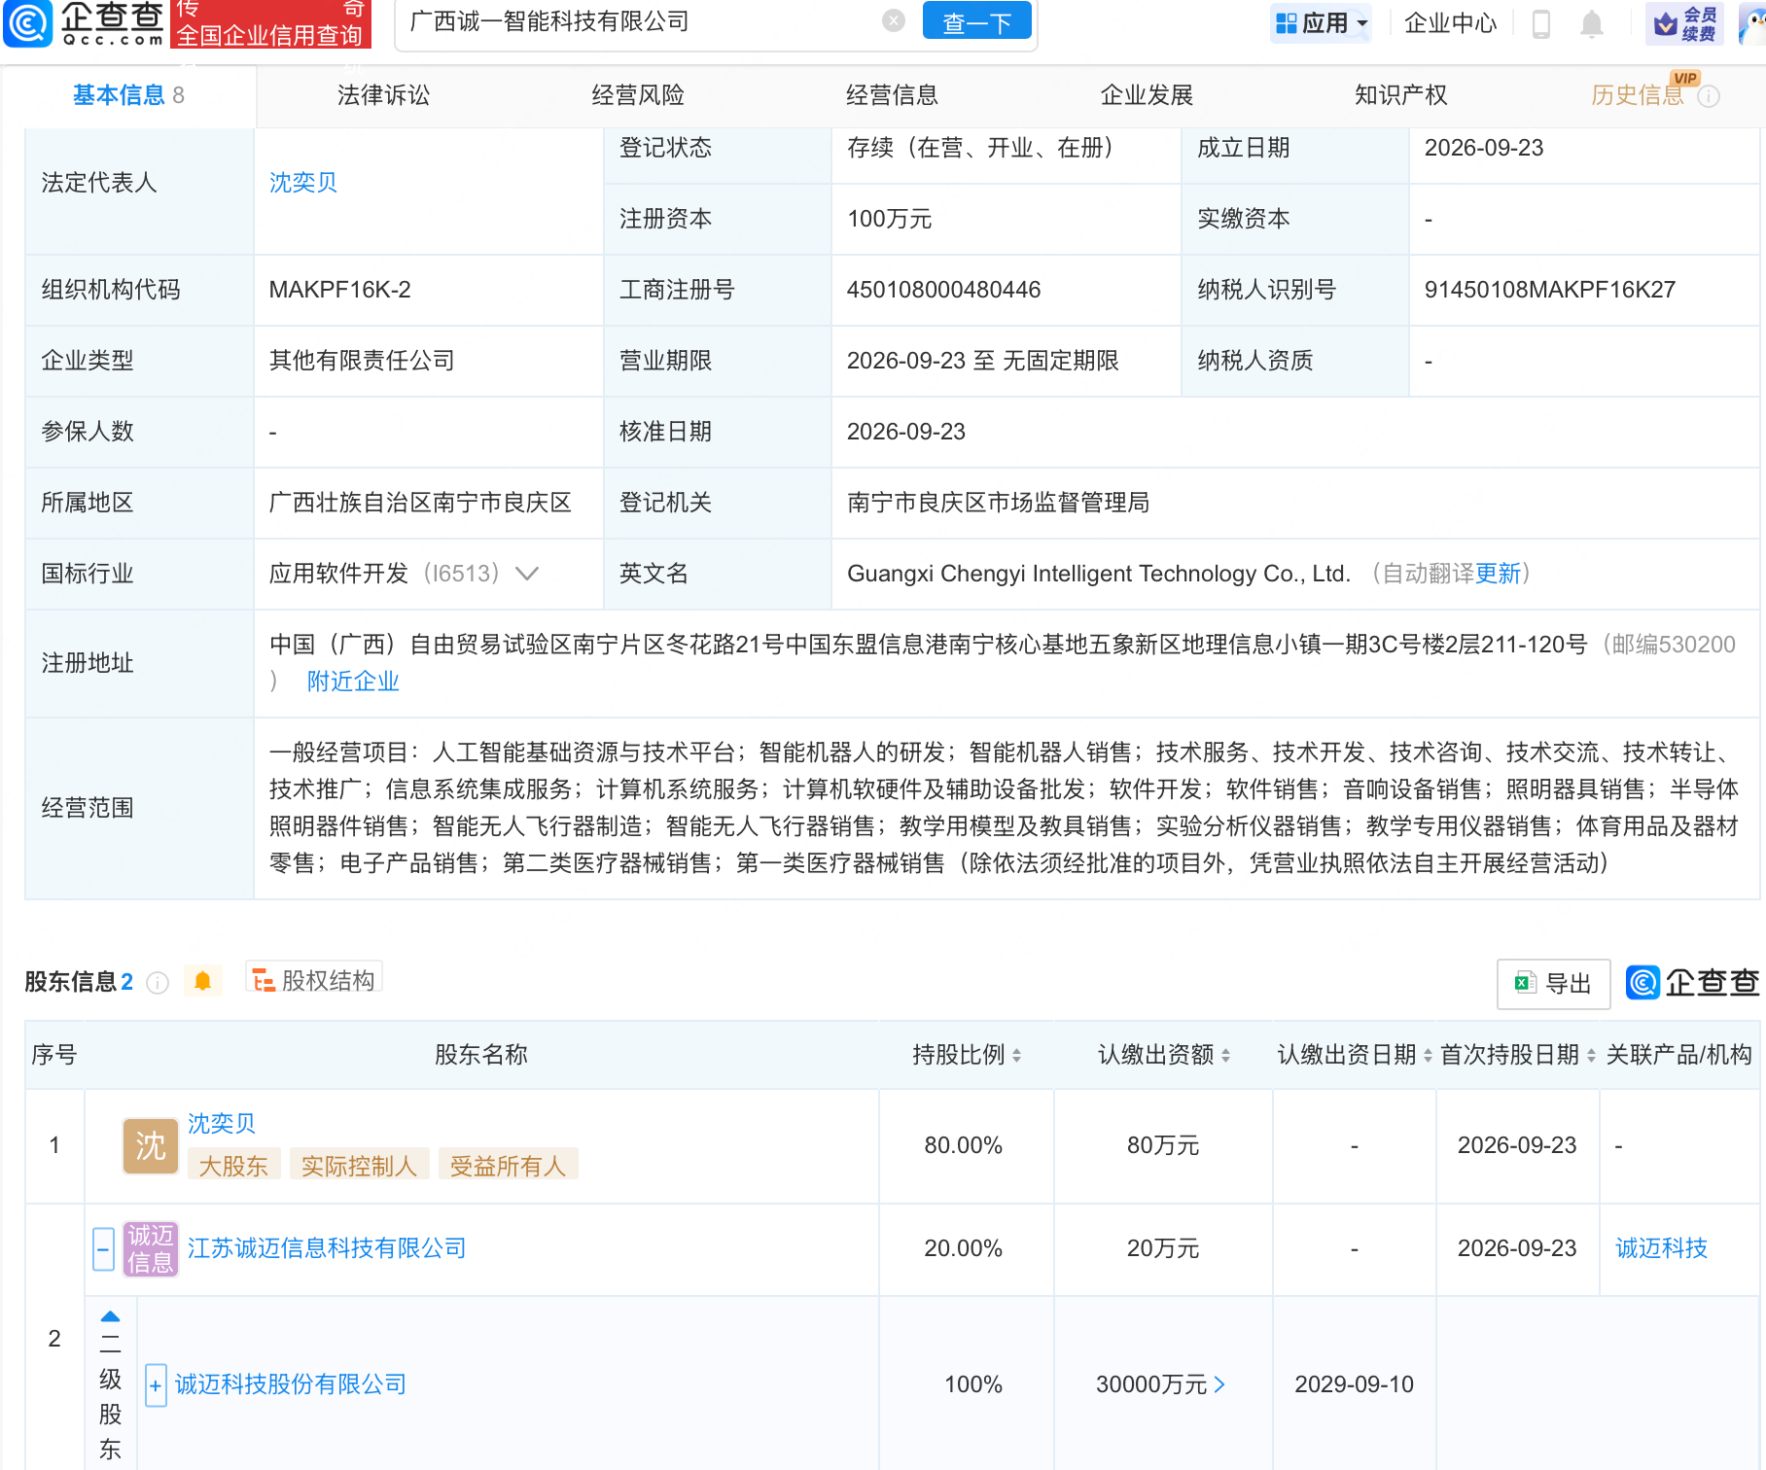Go to the 经营信息 tab

coord(892,95)
